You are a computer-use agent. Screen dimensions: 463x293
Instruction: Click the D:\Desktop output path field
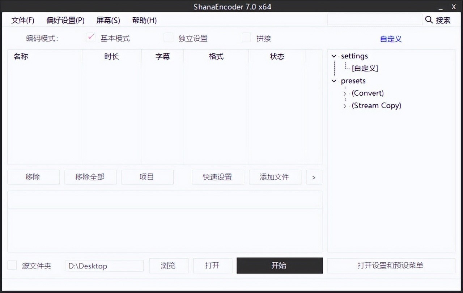(x=104, y=266)
